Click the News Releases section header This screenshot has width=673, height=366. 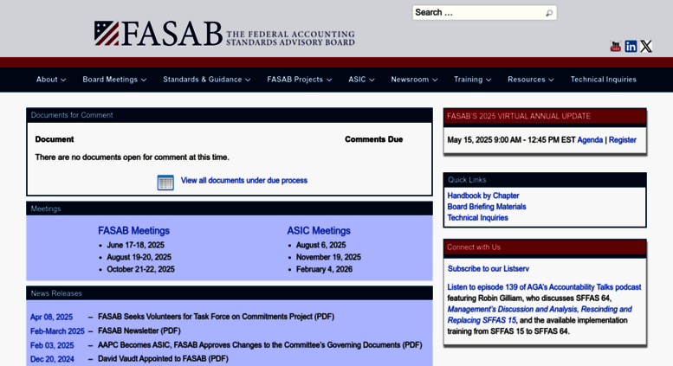pyautogui.click(x=230, y=293)
